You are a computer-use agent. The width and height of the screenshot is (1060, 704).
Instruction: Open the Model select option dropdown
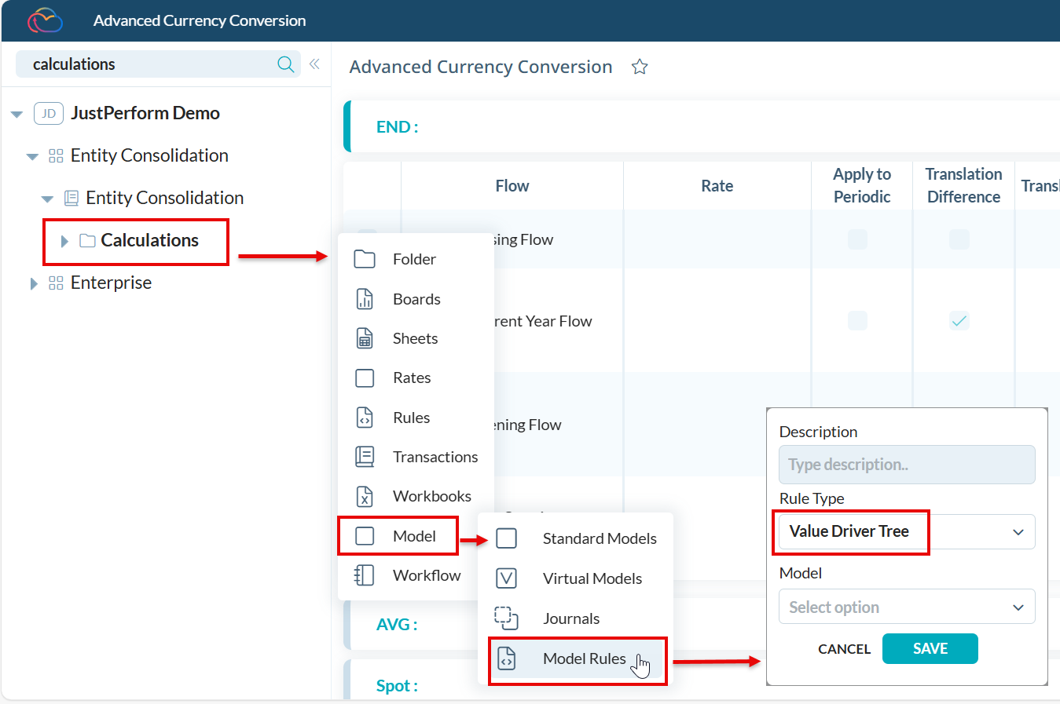tap(907, 607)
